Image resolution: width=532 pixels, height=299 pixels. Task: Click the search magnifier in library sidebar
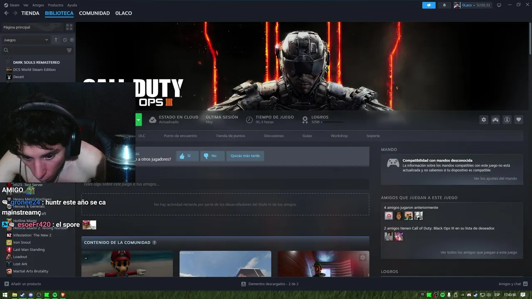click(x=6, y=50)
